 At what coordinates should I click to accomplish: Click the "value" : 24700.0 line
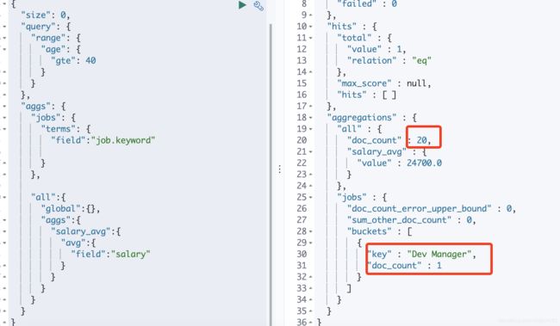tap(399, 163)
